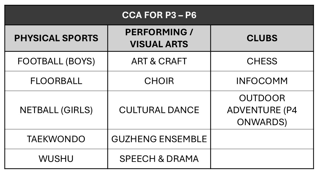Click the FOOTBALL (BOYS) cell

pos(56,61)
